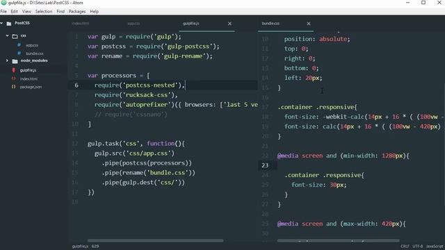Select the node_modules folder label
445x250 pixels.
tap(34, 60)
